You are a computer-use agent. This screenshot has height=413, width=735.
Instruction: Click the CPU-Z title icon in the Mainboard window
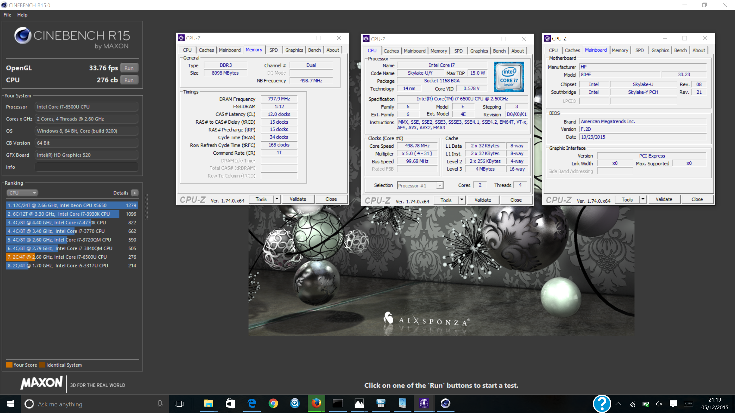click(x=547, y=38)
